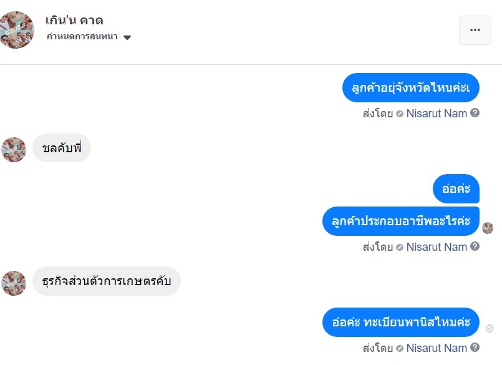Click help icon under the อาชีพ question message

pos(475,246)
